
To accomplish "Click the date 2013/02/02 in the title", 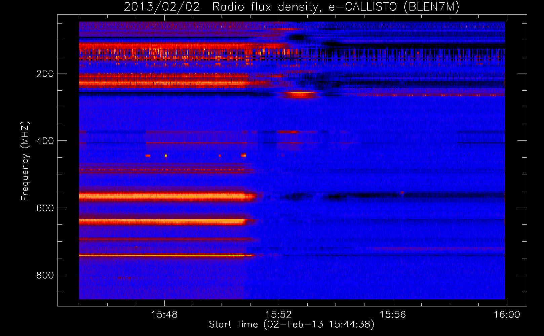I will point(162,7).
